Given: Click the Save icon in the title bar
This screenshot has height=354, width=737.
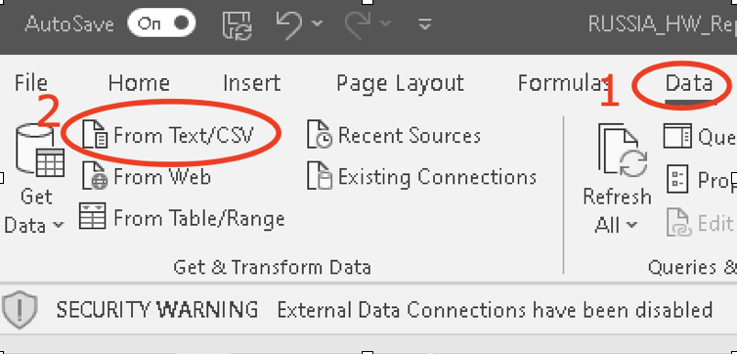Looking at the screenshot, I should tap(238, 24).
